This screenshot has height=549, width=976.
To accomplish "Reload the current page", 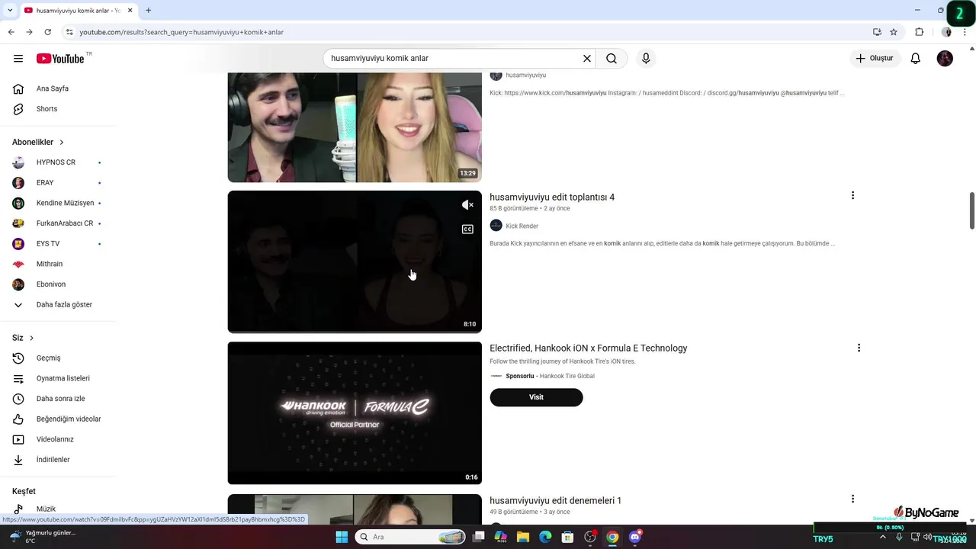I will pos(47,32).
